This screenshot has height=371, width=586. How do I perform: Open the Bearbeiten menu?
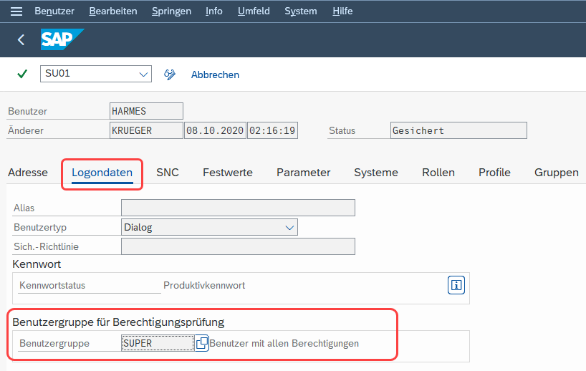click(113, 11)
